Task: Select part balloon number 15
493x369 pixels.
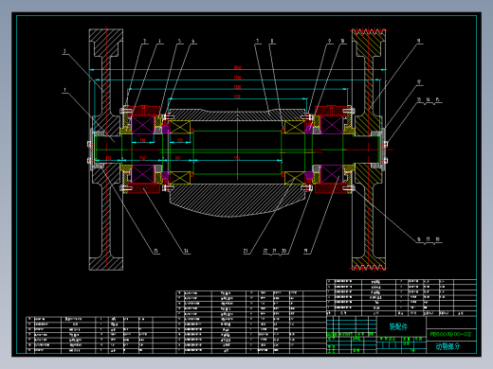Action: [438, 99]
